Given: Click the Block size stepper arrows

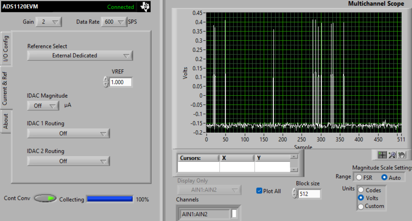Looking at the screenshot, I should (x=294, y=193).
